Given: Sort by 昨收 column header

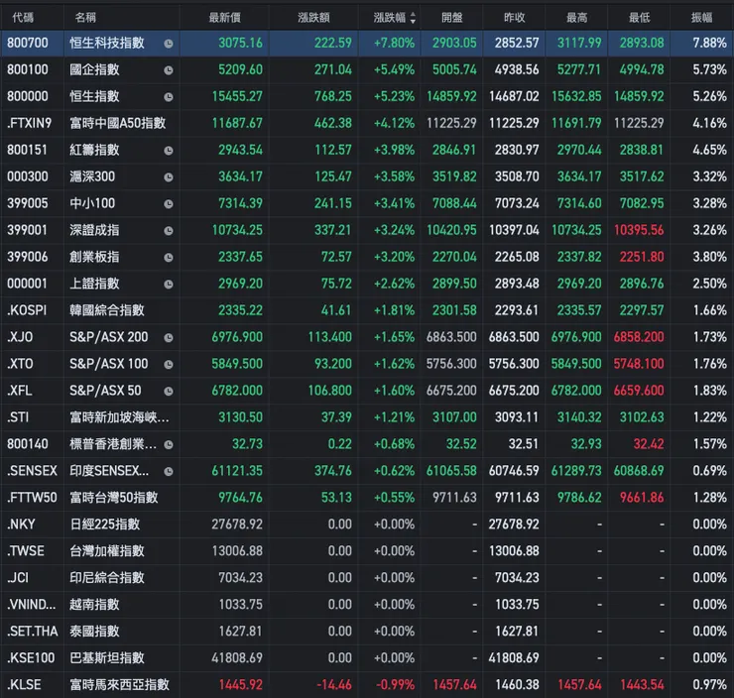Looking at the screenshot, I should coord(515,18).
